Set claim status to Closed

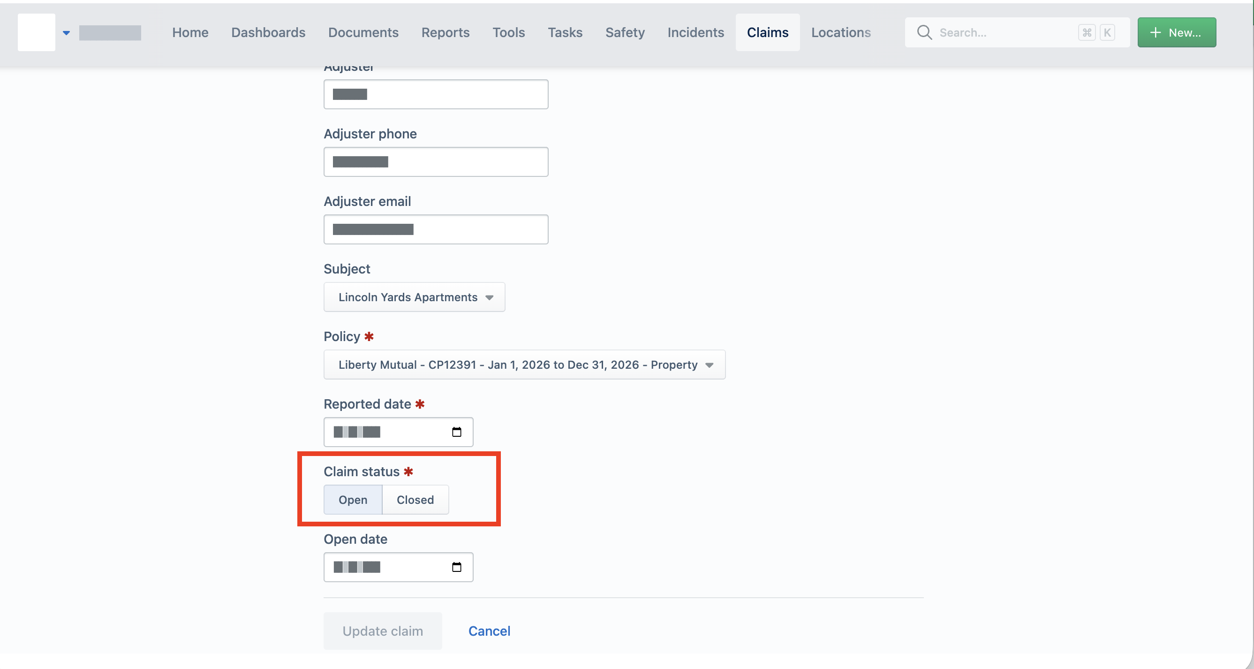point(415,500)
